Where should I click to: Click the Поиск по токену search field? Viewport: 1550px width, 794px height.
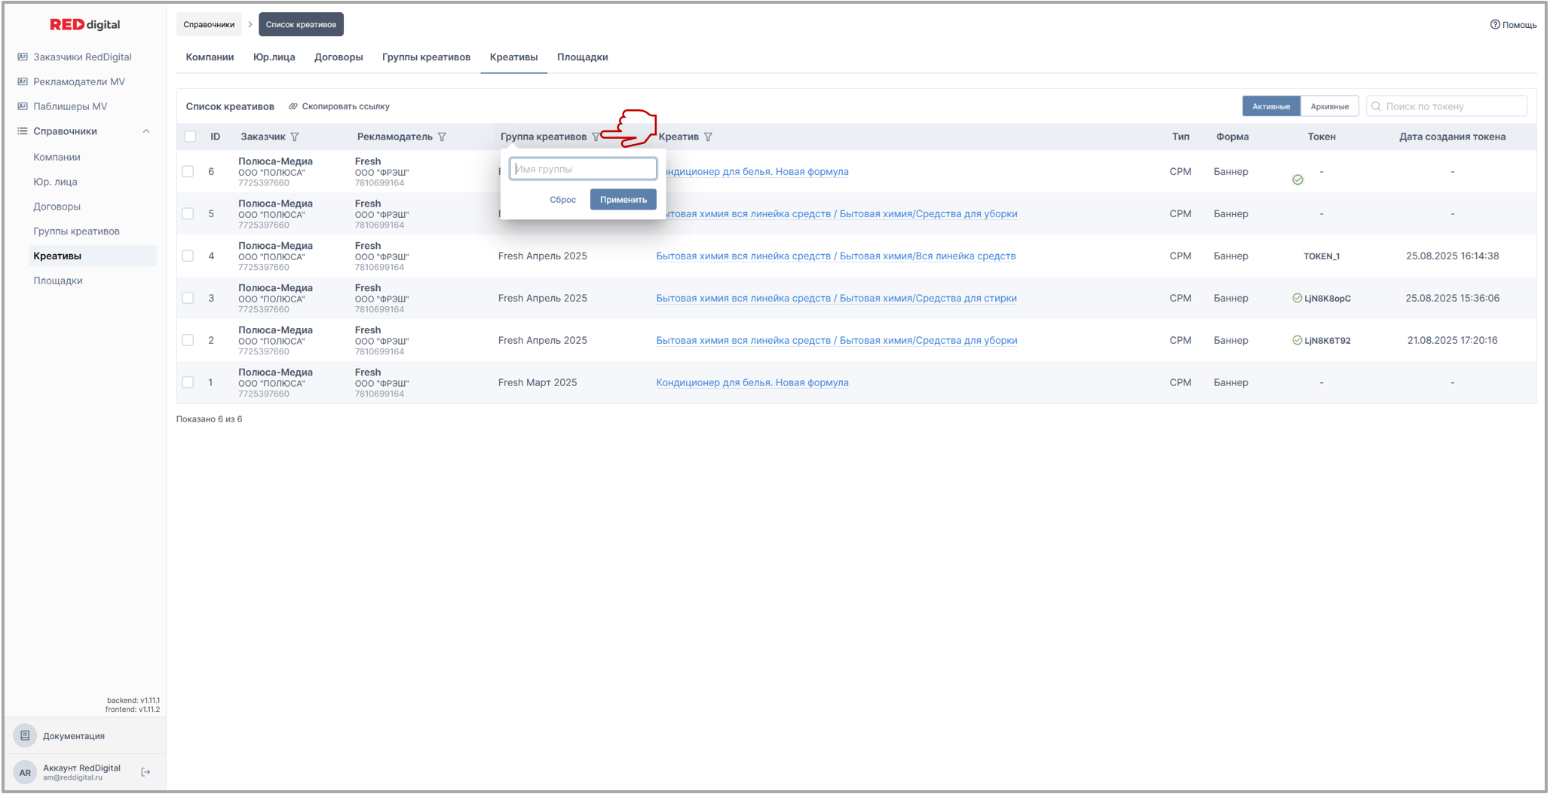coord(1453,106)
